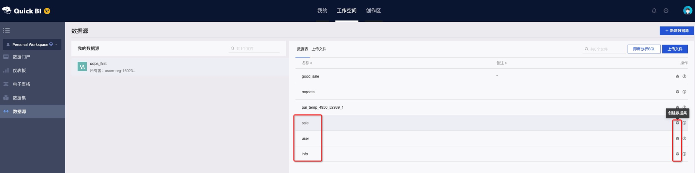Select 工作空间 top tab
The image size is (695, 173).
(346, 11)
